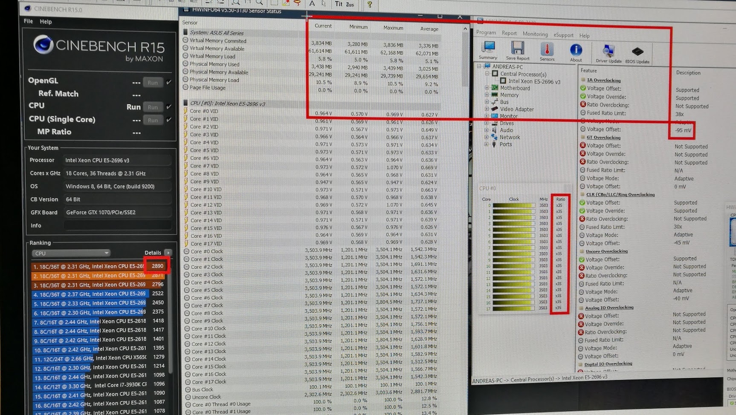This screenshot has width=736, height=415.
Task: Run the CPU (Single Core) benchmark
Action: 153,120
